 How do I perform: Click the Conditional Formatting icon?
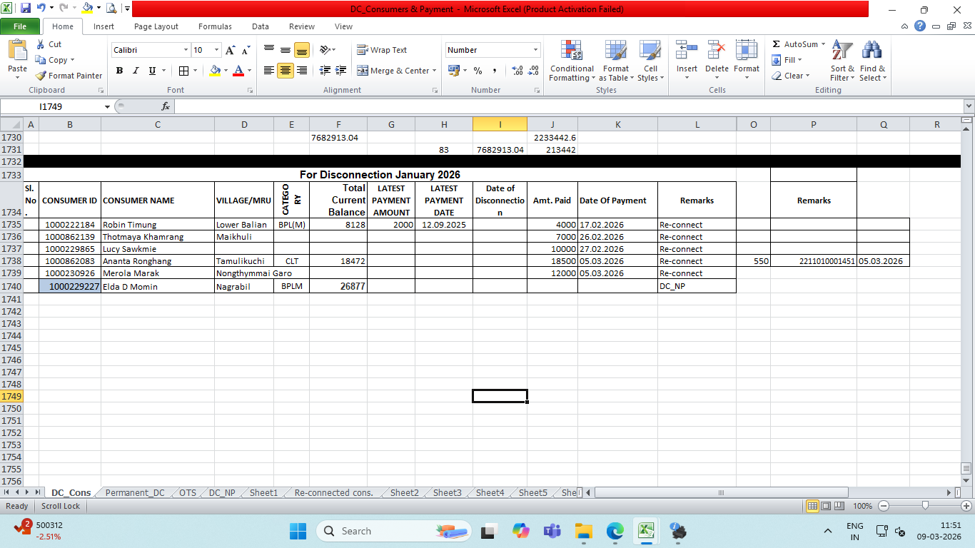[x=572, y=51]
